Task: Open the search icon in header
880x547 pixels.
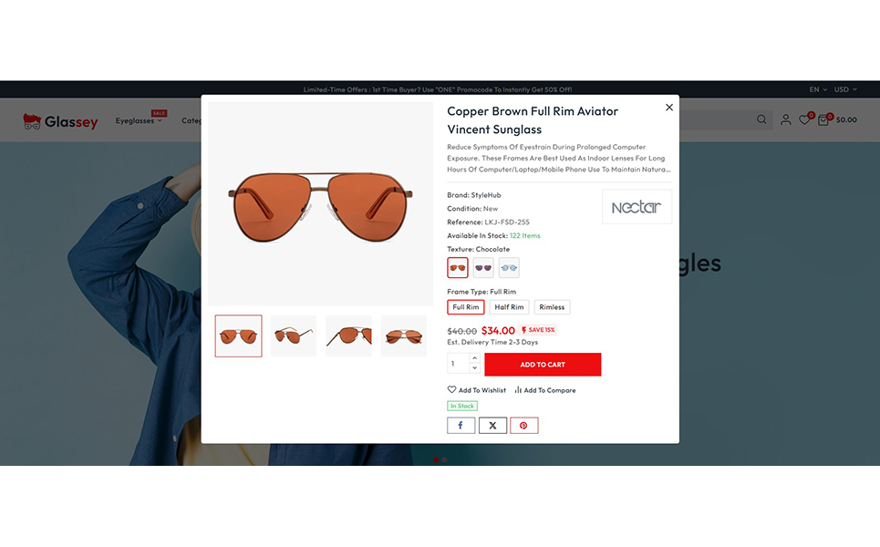Action: (761, 119)
